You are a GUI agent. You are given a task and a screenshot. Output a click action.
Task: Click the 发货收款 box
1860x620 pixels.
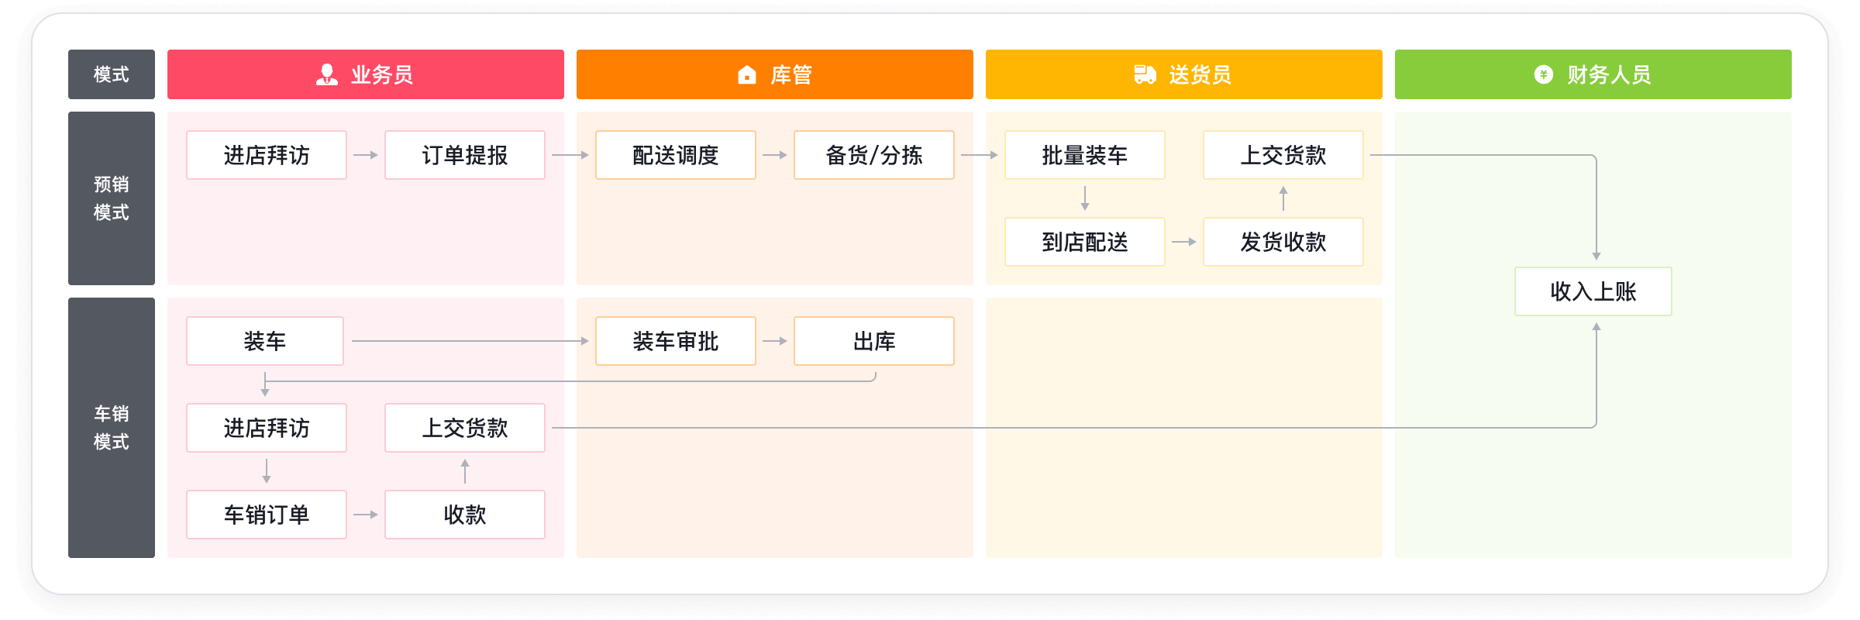coord(1283,242)
